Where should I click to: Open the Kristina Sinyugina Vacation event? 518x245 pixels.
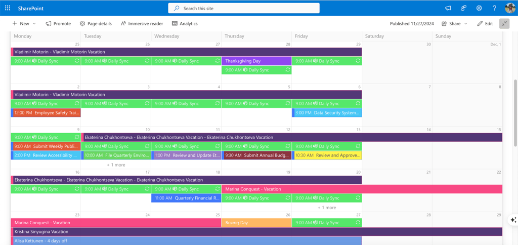(256, 232)
